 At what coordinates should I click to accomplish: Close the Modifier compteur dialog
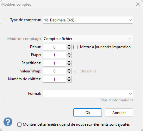[x=138, y=4]
